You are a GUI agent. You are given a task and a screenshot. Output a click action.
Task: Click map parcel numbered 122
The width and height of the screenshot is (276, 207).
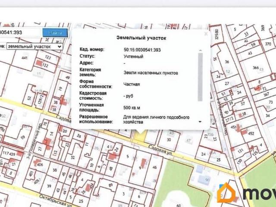point(45,65)
